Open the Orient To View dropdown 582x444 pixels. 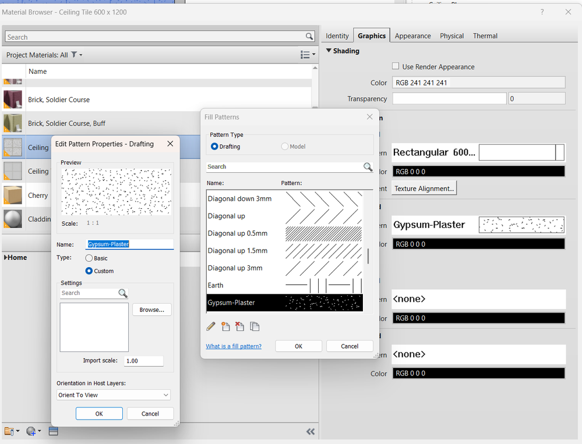tap(114, 395)
